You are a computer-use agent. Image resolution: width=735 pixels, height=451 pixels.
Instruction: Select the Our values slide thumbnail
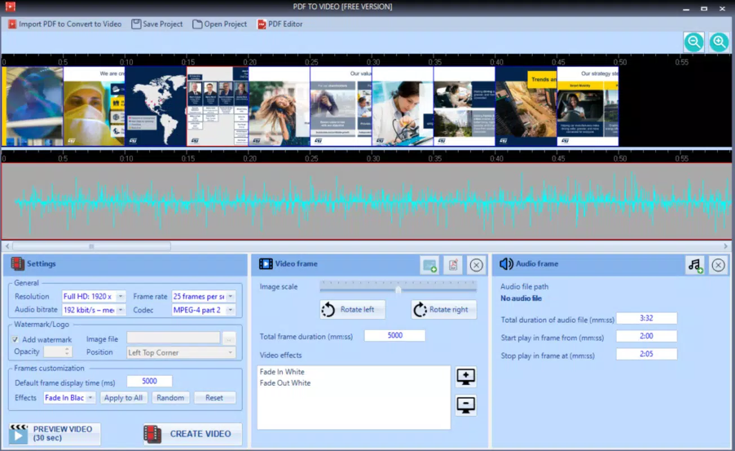(341, 107)
